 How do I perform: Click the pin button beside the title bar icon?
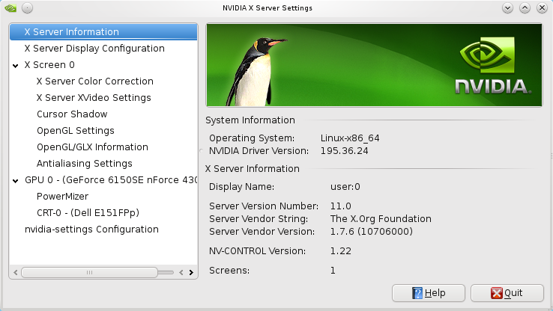pyautogui.click(x=27, y=7)
